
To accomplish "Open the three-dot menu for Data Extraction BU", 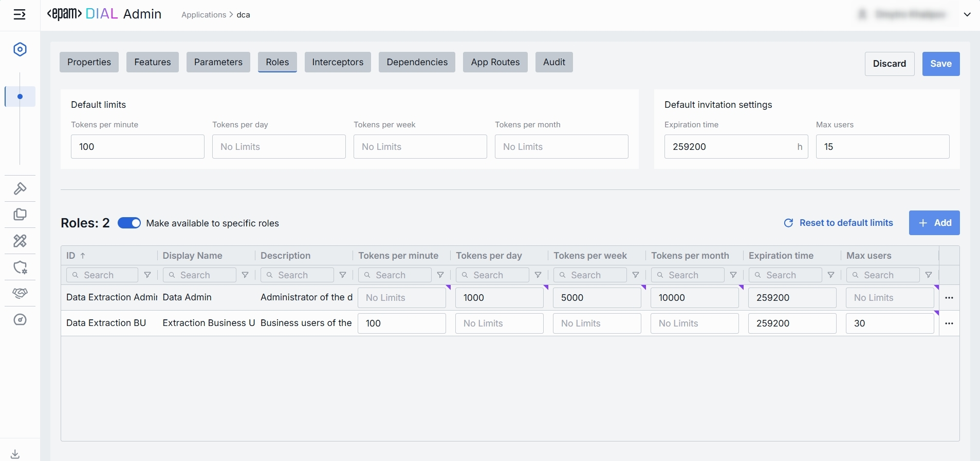I will tap(949, 323).
